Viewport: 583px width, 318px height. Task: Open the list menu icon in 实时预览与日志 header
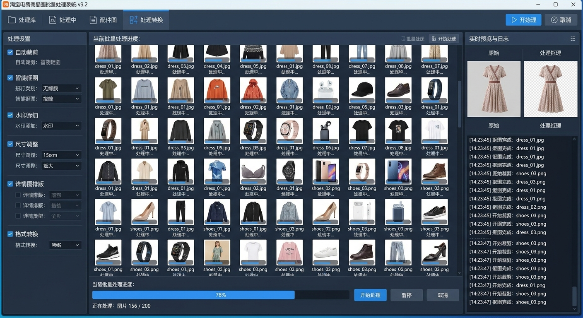pos(573,39)
